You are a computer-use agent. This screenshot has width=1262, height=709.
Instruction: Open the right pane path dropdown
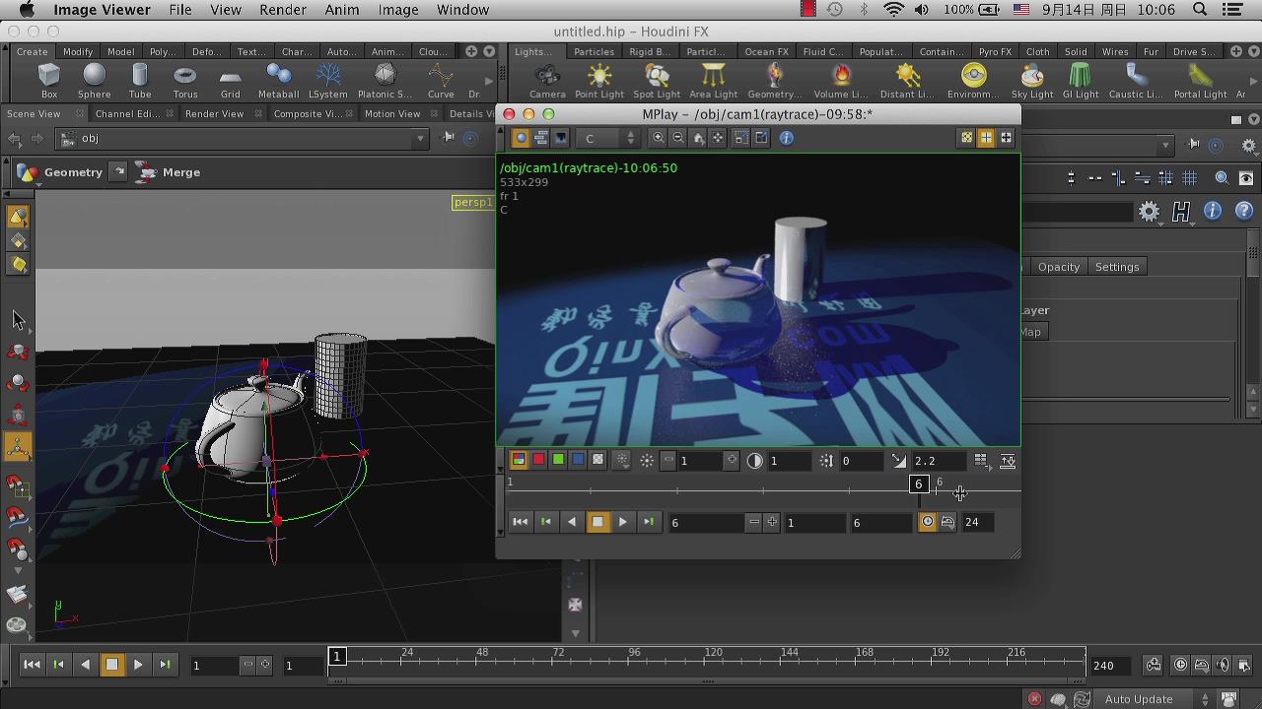pyautogui.click(x=1165, y=145)
